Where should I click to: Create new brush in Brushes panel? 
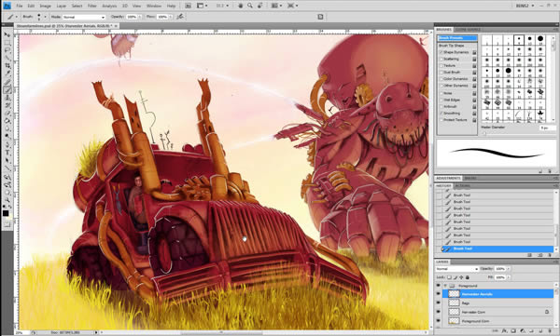point(541,171)
